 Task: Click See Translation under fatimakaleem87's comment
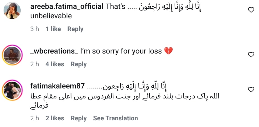click(x=115, y=118)
